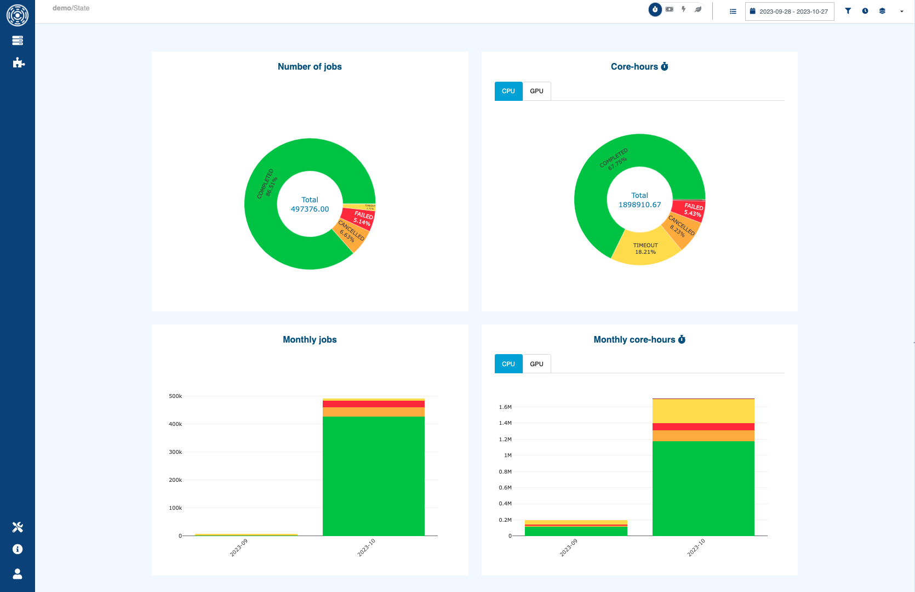
Task: Open the puzzle-piece plugins icon
Action: click(x=18, y=62)
